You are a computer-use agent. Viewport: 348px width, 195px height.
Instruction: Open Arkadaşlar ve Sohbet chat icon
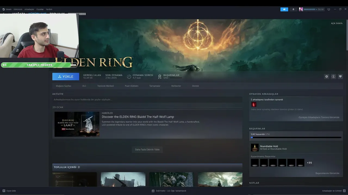[344, 191]
